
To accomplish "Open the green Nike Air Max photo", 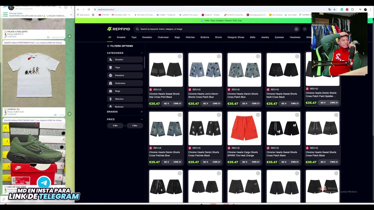I will click(34, 154).
